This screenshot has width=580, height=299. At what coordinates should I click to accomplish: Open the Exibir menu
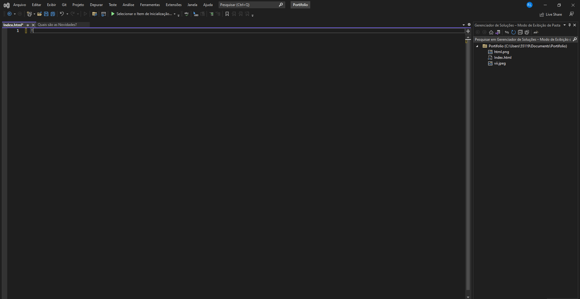tap(51, 5)
